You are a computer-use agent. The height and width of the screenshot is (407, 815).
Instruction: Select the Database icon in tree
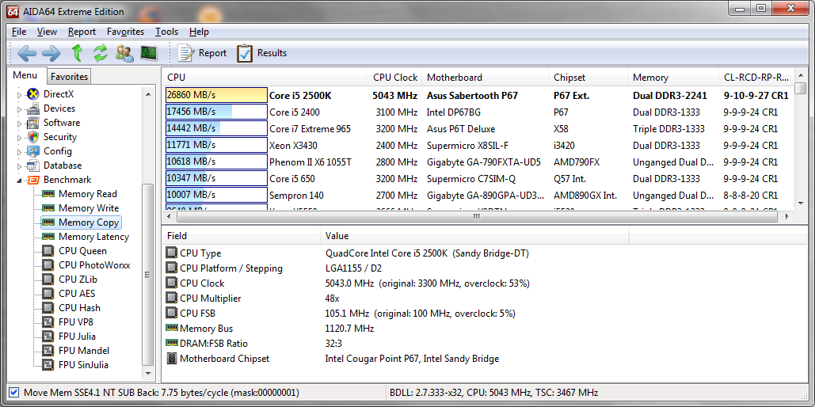tap(32, 165)
